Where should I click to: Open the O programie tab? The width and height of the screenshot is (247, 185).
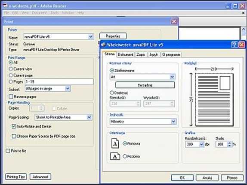point(171,54)
